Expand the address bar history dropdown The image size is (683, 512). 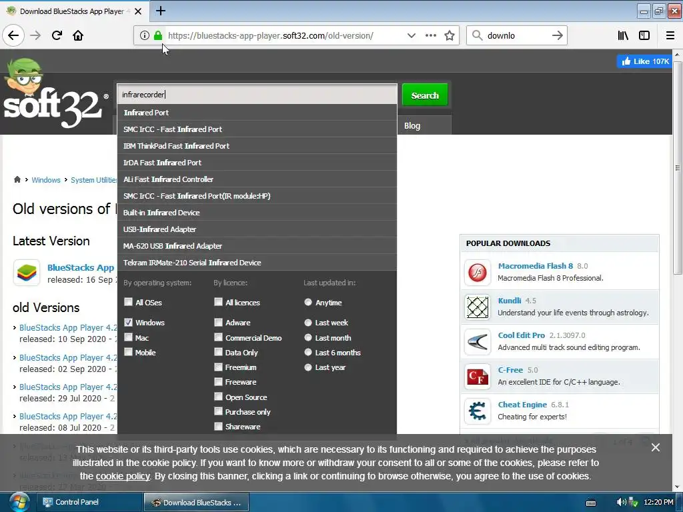pyautogui.click(x=411, y=35)
